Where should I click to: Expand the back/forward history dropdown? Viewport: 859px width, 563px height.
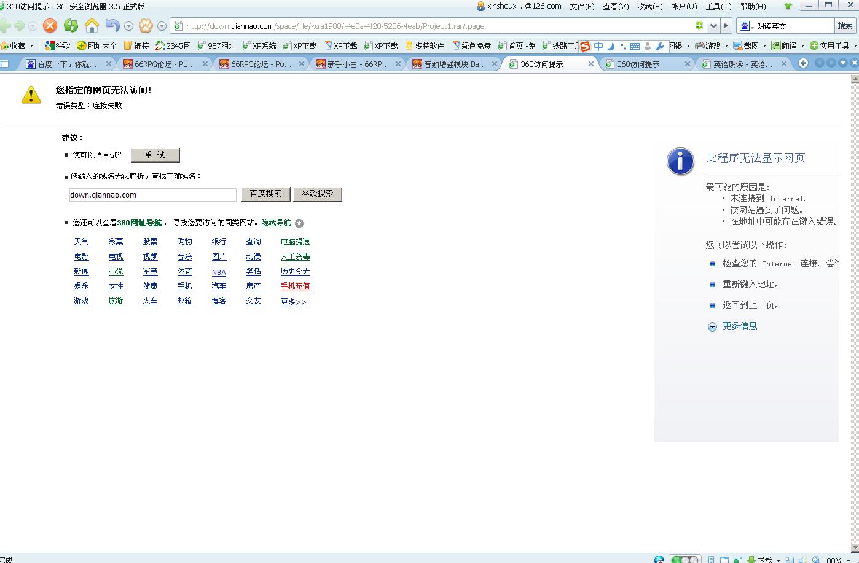pos(33,26)
